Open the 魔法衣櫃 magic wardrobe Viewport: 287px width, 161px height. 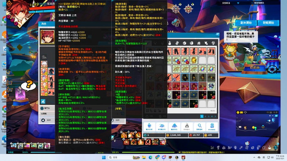[149, 127]
